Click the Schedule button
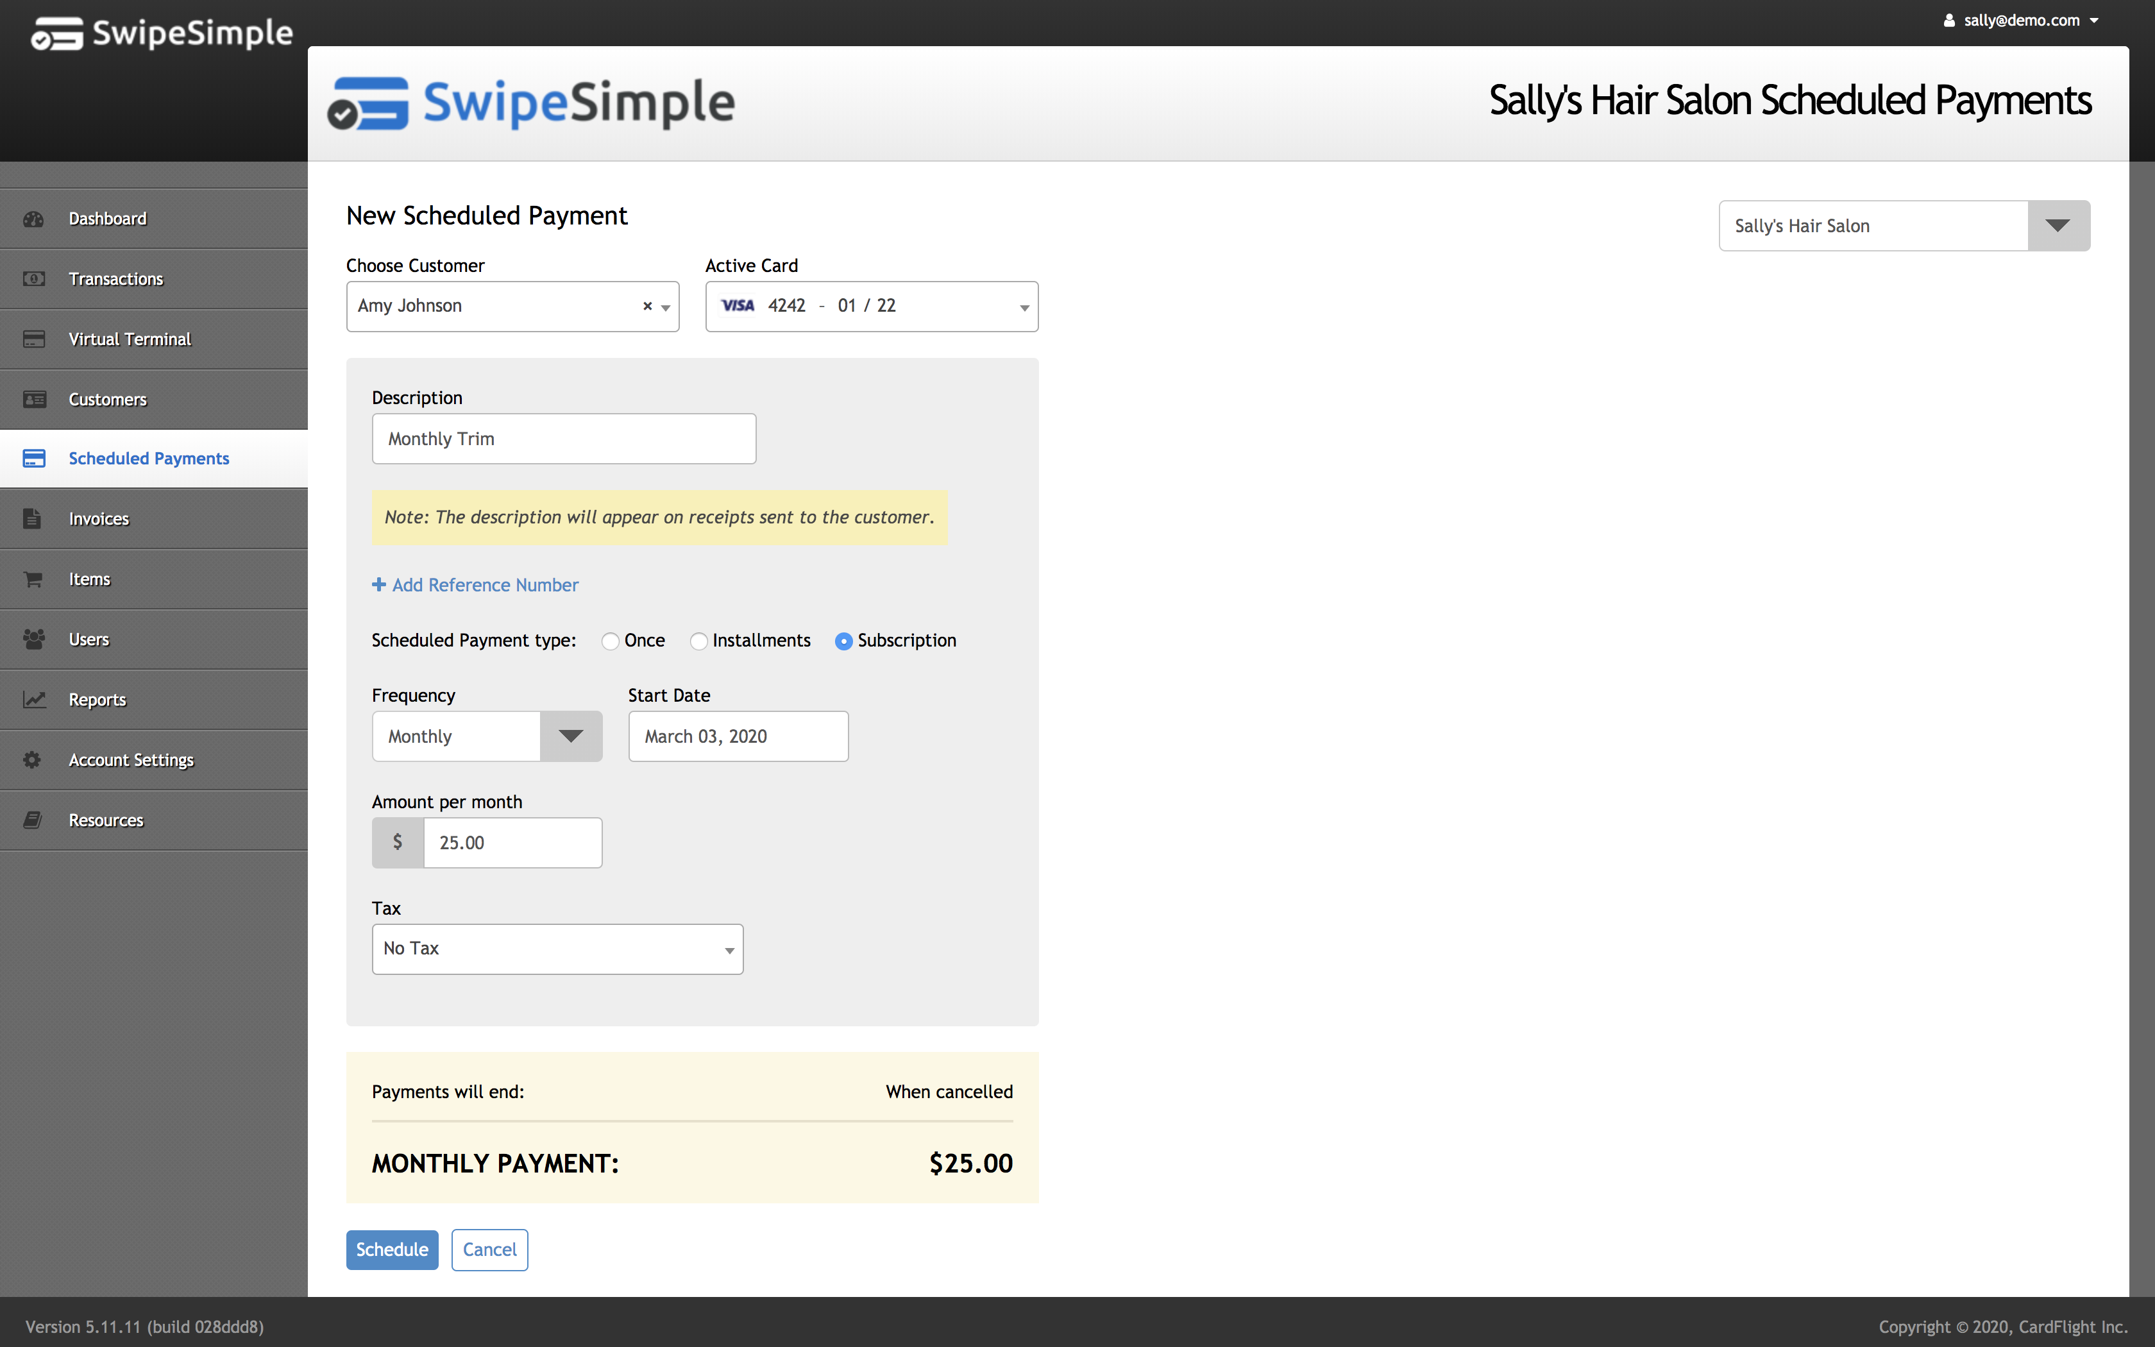The width and height of the screenshot is (2155, 1347). coord(392,1249)
